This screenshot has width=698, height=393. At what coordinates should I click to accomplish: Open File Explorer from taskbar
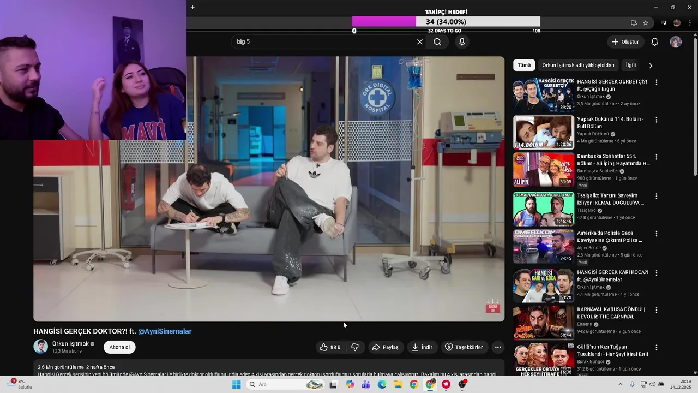click(x=398, y=384)
